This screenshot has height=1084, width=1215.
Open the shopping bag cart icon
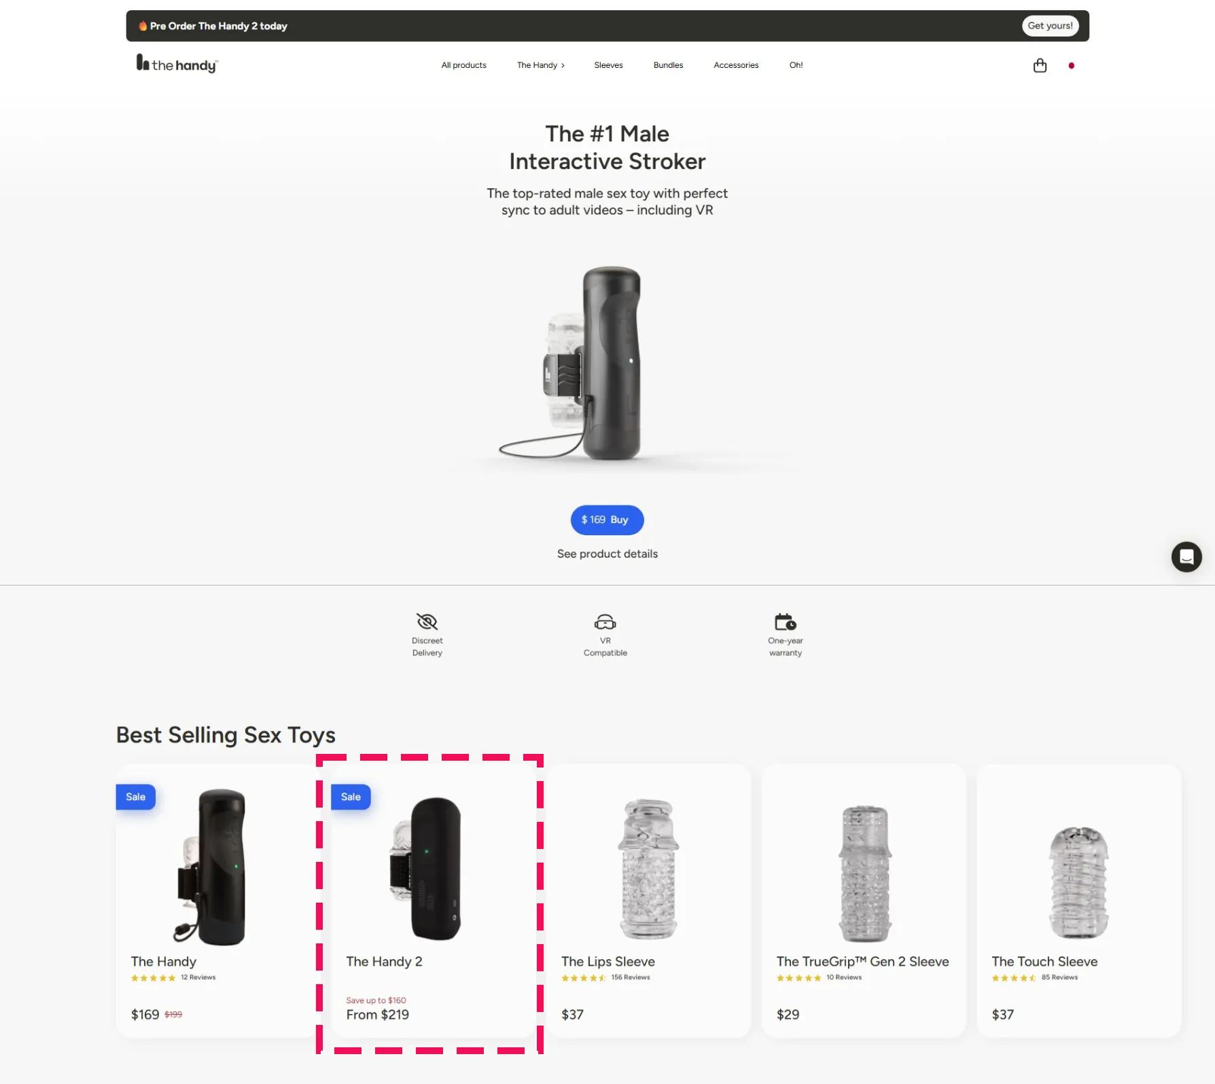pos(1040,65)
